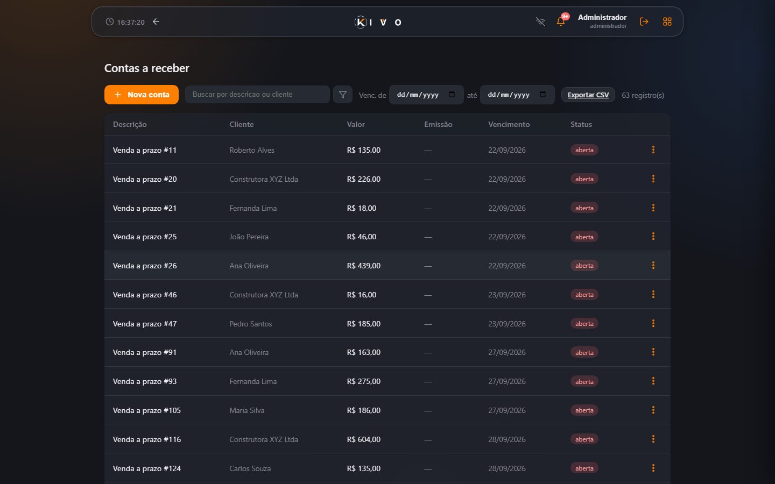775x484 pixels.
Task: Click the Administrador user profile name
Action: click(602, 17)
